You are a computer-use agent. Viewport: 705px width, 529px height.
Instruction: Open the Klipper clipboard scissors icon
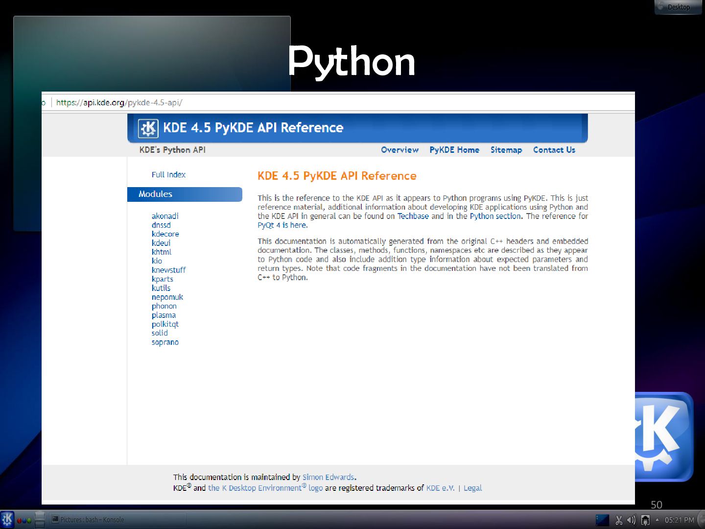[619, 520]
